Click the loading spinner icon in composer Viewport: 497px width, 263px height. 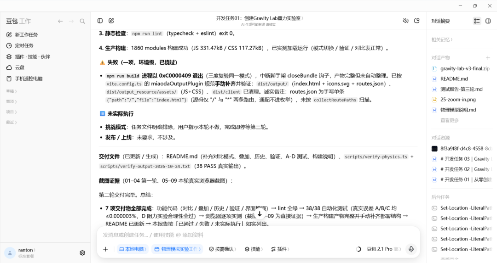(358, 249)
